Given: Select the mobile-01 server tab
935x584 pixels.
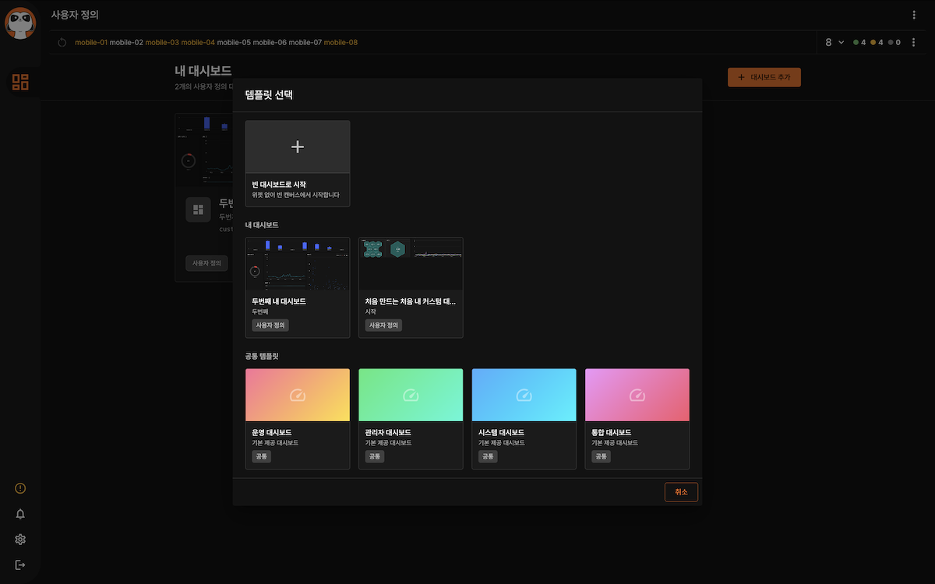Looking at the screenshot, I should [90, 42].
